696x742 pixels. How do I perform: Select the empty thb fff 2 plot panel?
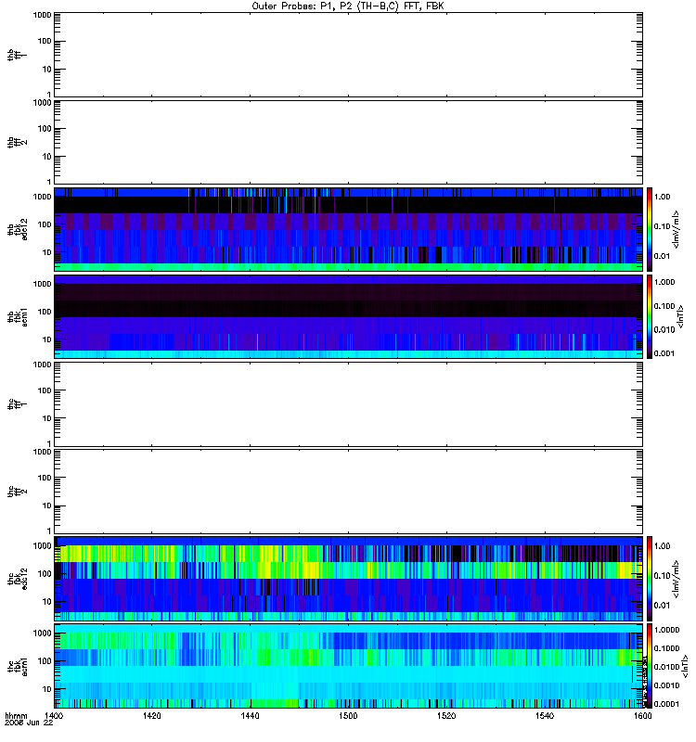click(348, 142)
